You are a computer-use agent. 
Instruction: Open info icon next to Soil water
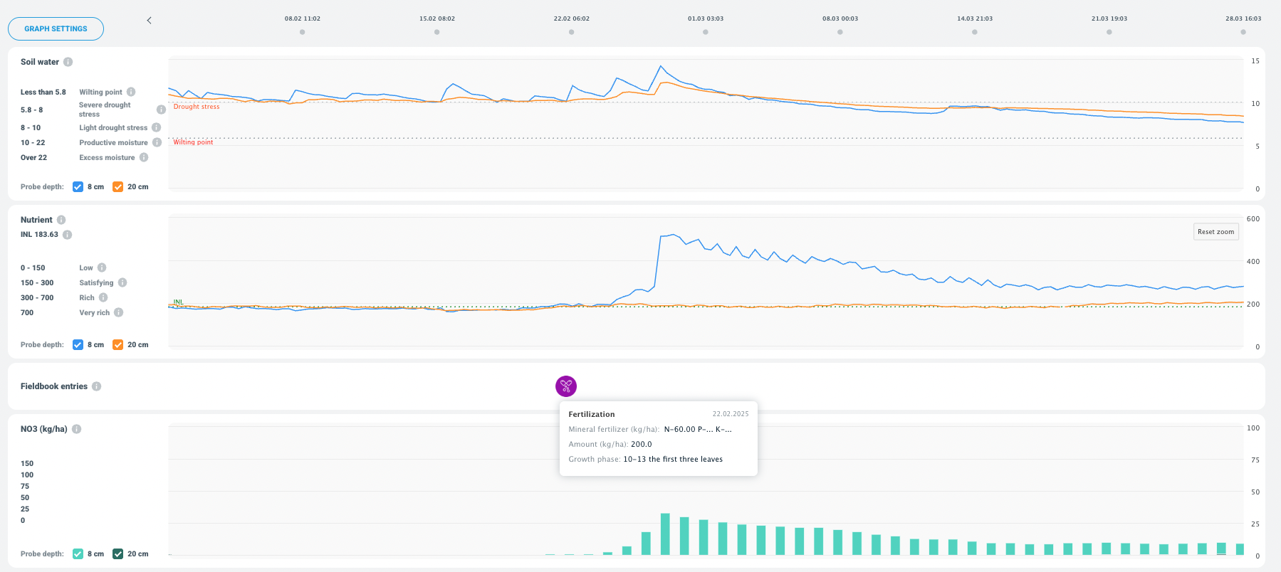68,62
